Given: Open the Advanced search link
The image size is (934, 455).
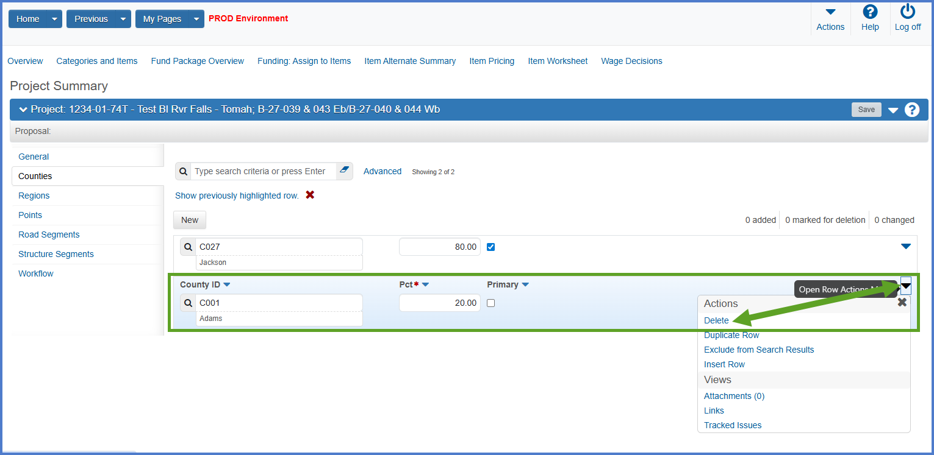Looking at the screenshot, I should tap(383, 171).
